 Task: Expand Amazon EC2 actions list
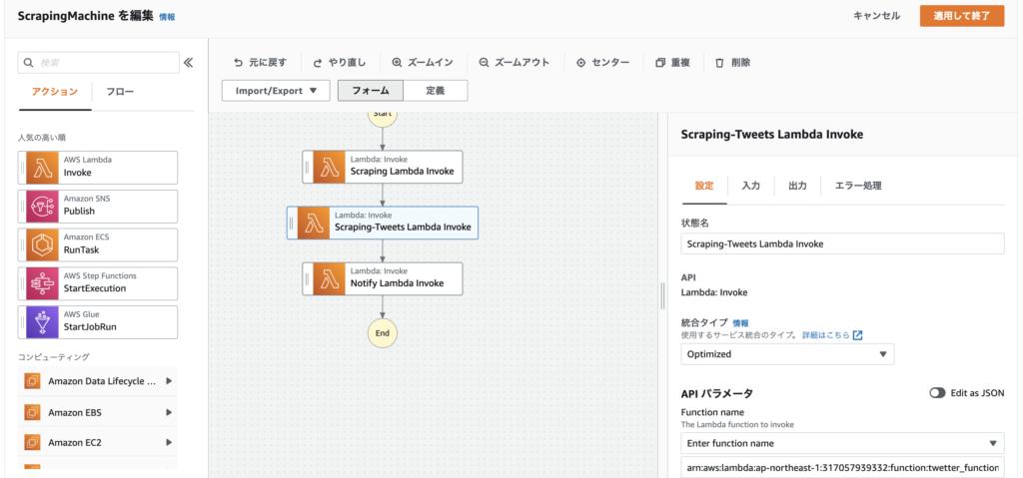coord(168,443)
